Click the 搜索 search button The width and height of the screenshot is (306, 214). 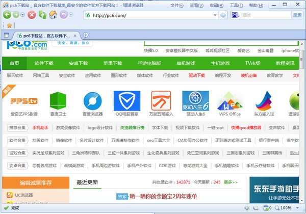[x=297, y=15]
